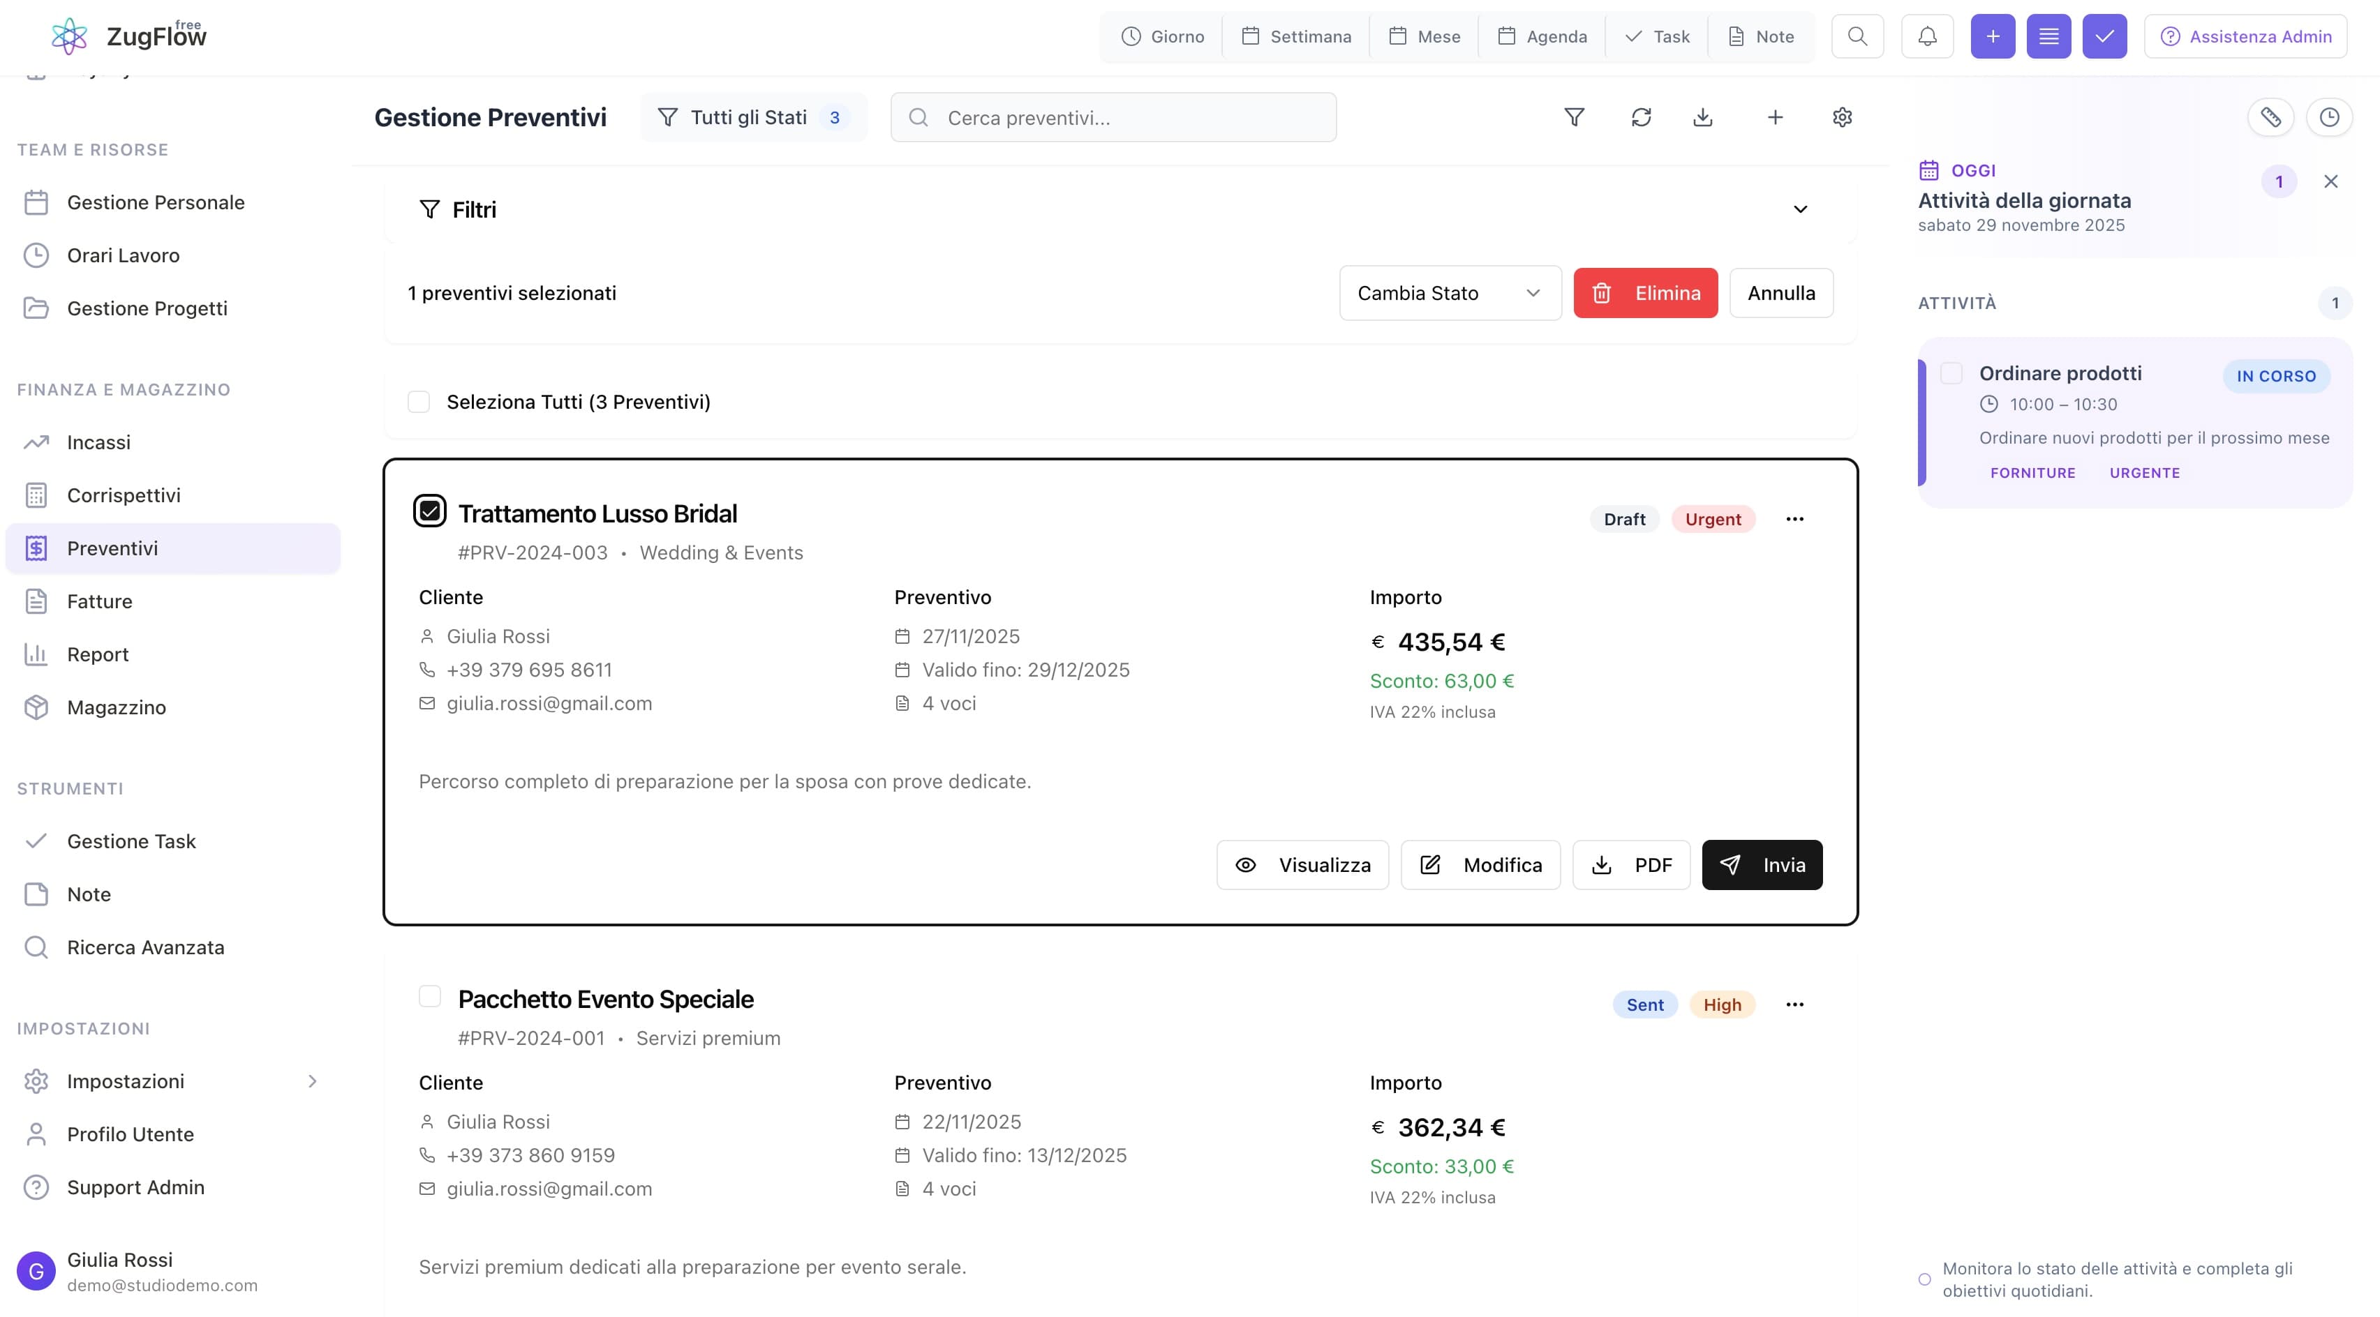Click the download export icon
Screen dimensions: 2380x1317
point(1703,117)
